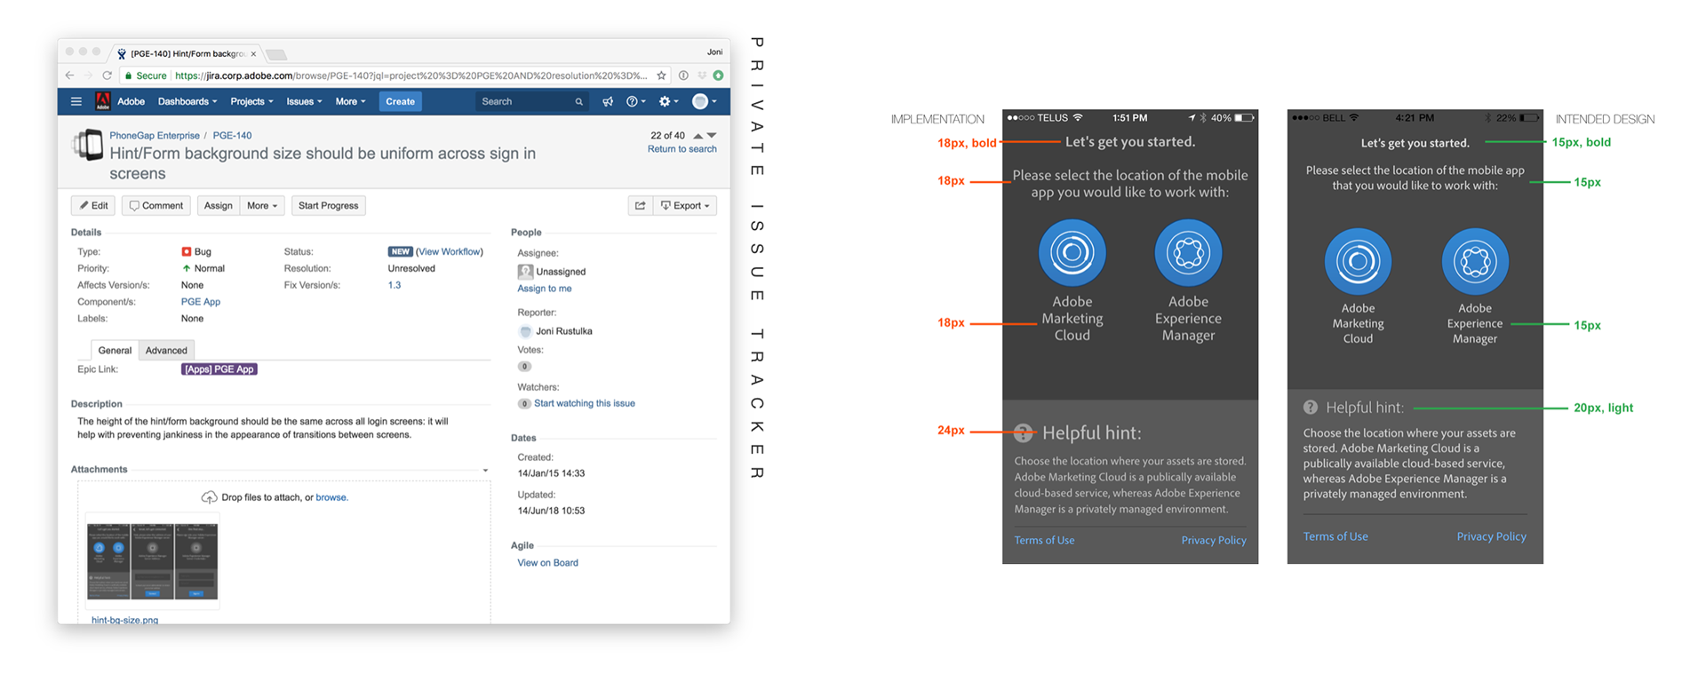Screen dimensions: 1706x682
Task: Open the More menu in Jira header
Action: tap(350, 101)
